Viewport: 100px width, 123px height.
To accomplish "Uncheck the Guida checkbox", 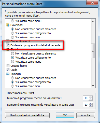I will 8,70.
